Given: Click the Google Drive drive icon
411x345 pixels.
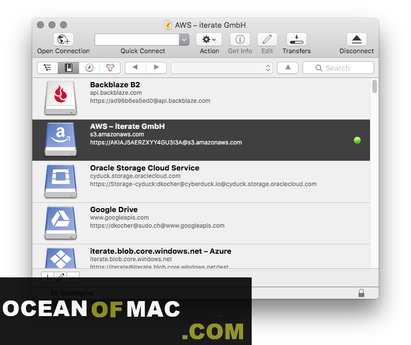Looking at the screenshot, I should tap(61, 223).
